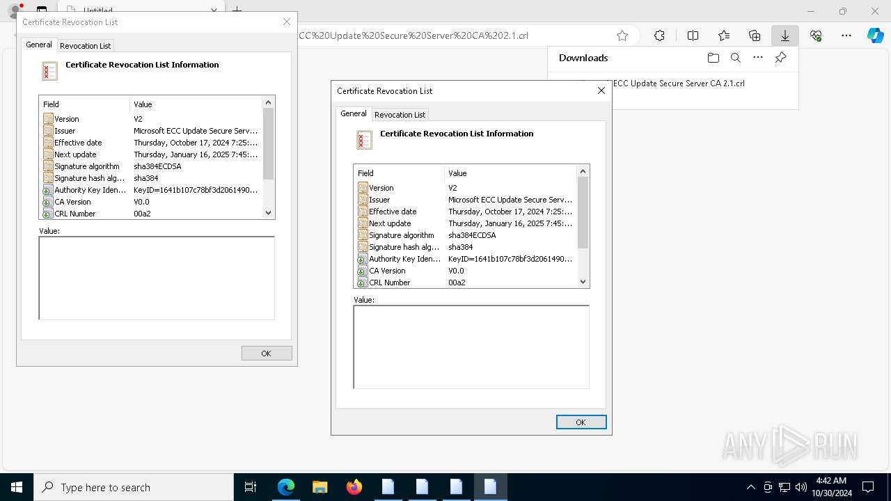Screen dimensions: 891x501
Task: Select Next update row in back dialog
Action: (151, 154)
